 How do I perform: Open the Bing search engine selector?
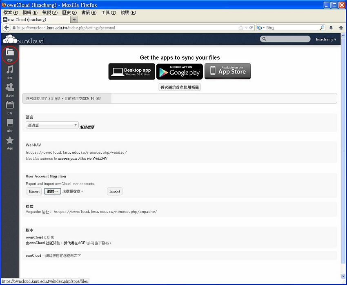pyautogui.click(x=261, y=28)
